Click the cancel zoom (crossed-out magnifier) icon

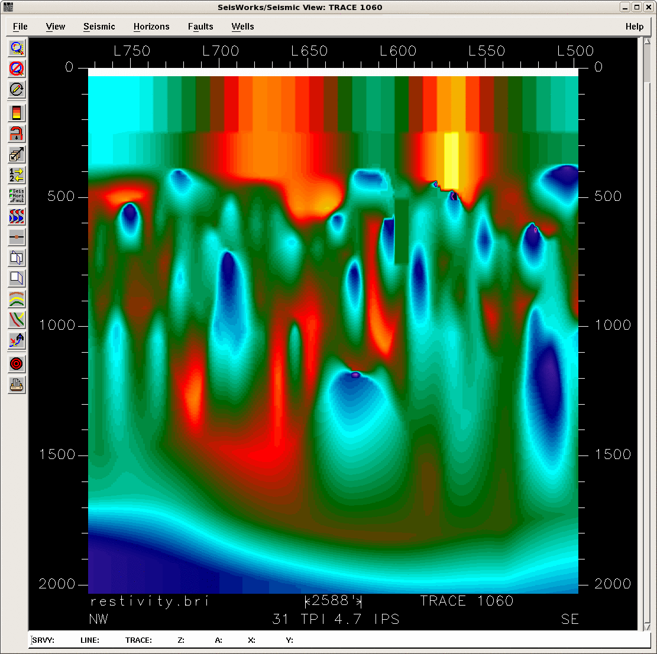tap(17, 69)
